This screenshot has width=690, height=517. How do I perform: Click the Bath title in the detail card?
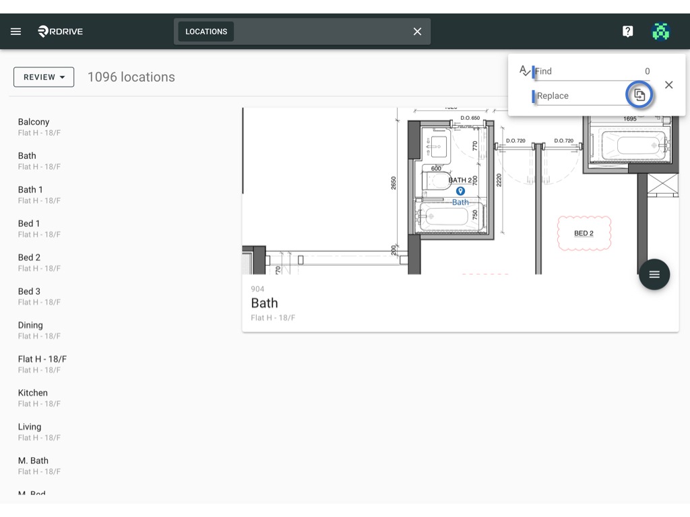pyautogui.click(x=264, y=303)
